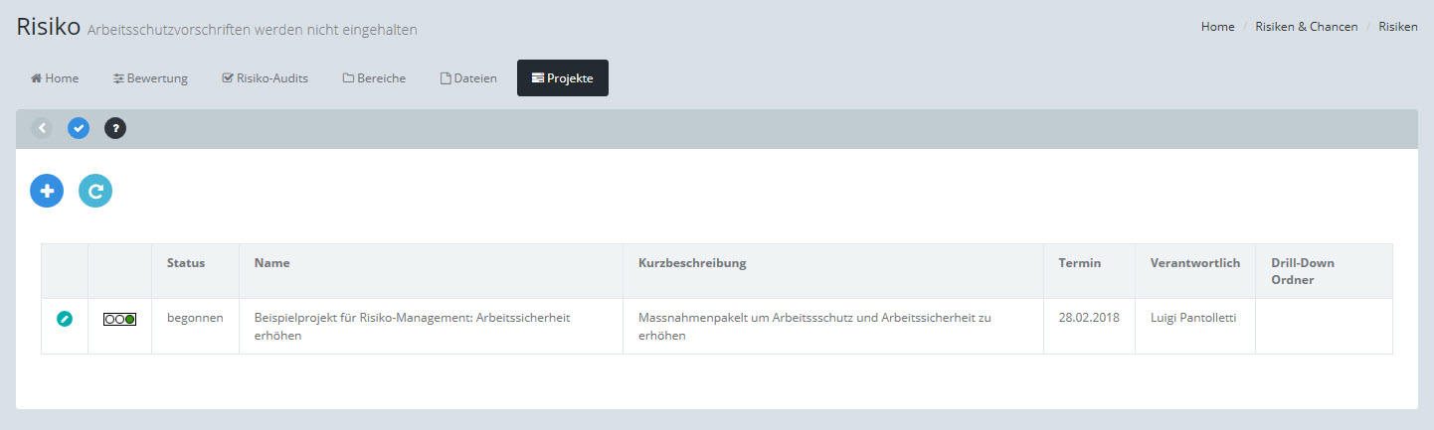1434x430 pixels.
Task: Select the Projekte tab
Action: pos(563,78)
